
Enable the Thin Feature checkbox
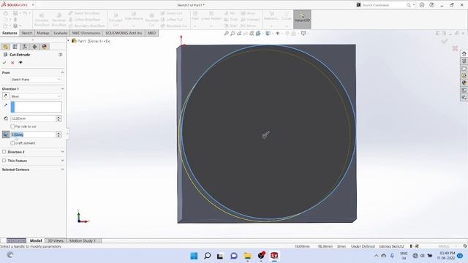4,161
